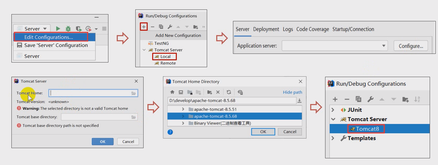Viewport: 438px width, 165px height.
Task: Click OK in the Tomcat Server dialog
Action: pyautogui.click(x=103, y=141)
